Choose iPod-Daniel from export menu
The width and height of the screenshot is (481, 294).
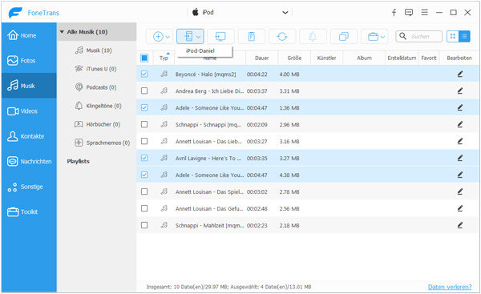[x=200, y=51]
